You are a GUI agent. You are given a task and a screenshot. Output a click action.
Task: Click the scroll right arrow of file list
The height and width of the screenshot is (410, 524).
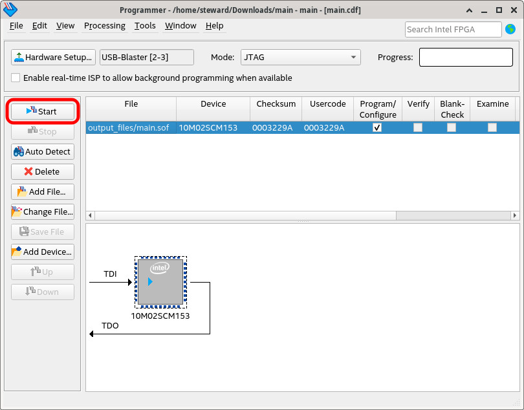point(515,215)
